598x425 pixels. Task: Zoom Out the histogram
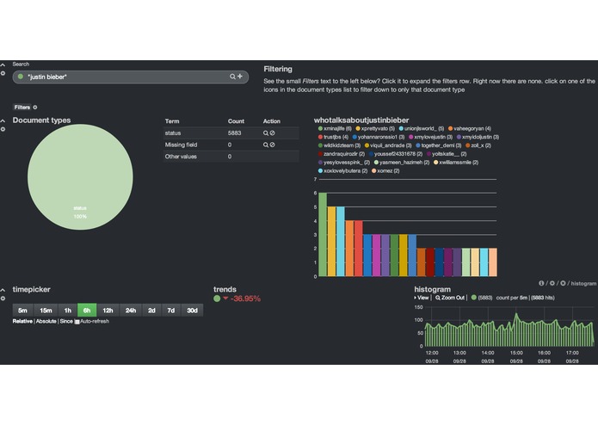tap(450, 298)
